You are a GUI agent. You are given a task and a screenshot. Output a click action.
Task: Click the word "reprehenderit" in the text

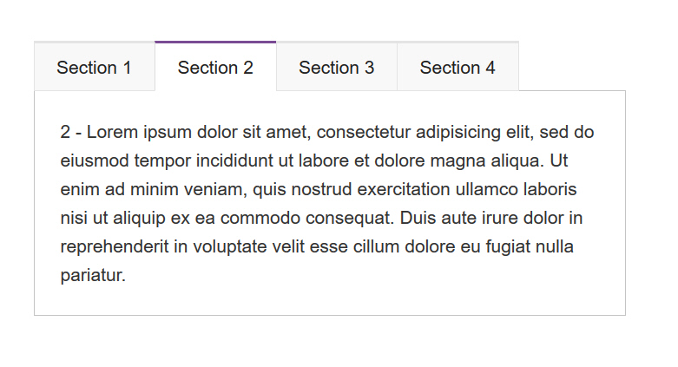[115, 247]
